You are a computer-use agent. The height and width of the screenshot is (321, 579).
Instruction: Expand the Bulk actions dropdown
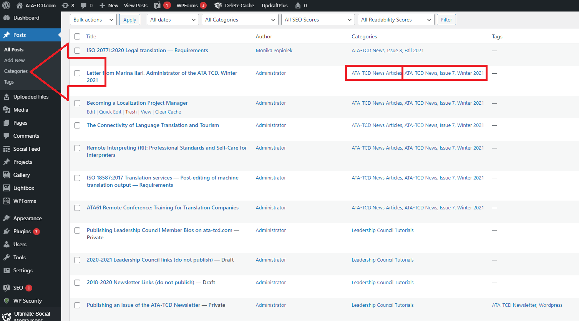[93, 20]
